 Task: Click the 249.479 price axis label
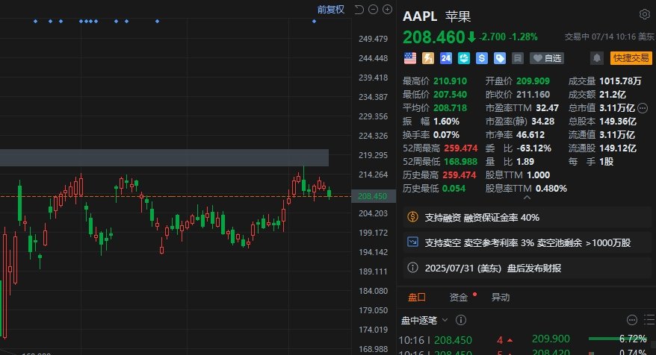tap(373, 39)
